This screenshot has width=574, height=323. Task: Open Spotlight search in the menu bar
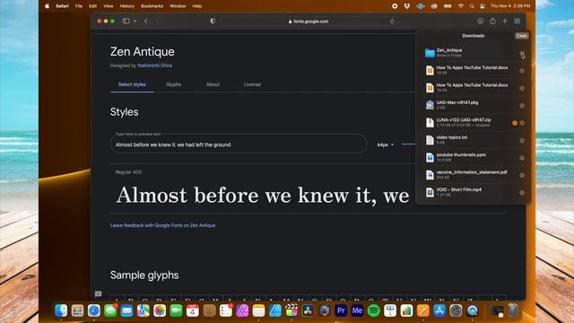coord(472,6)
